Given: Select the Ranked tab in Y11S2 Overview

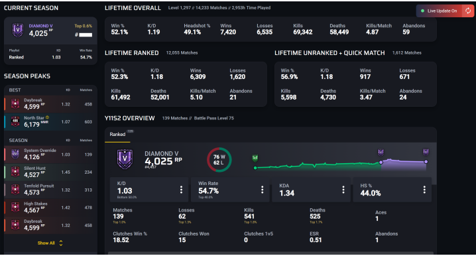Looking at the screenshot, I should coord(117,134).
